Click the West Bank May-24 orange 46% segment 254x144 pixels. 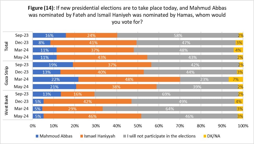[x=92, y=116]
